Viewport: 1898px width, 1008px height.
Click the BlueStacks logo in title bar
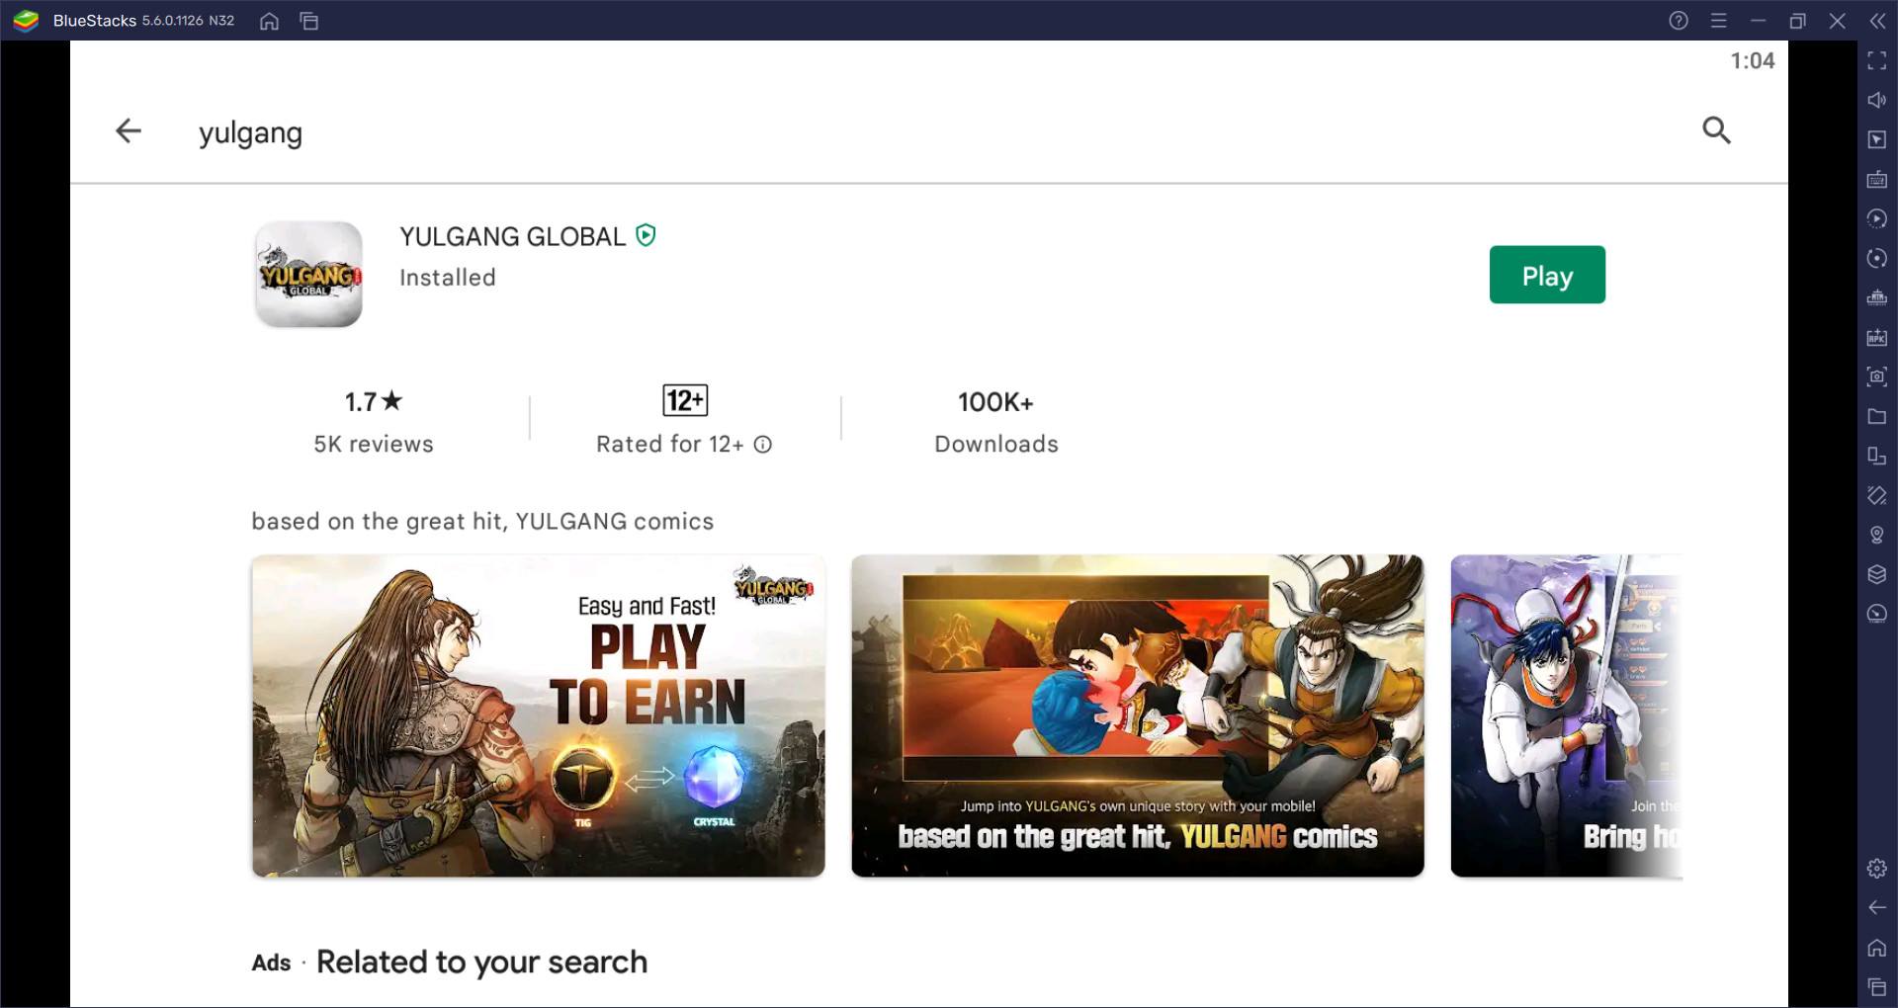26,21
